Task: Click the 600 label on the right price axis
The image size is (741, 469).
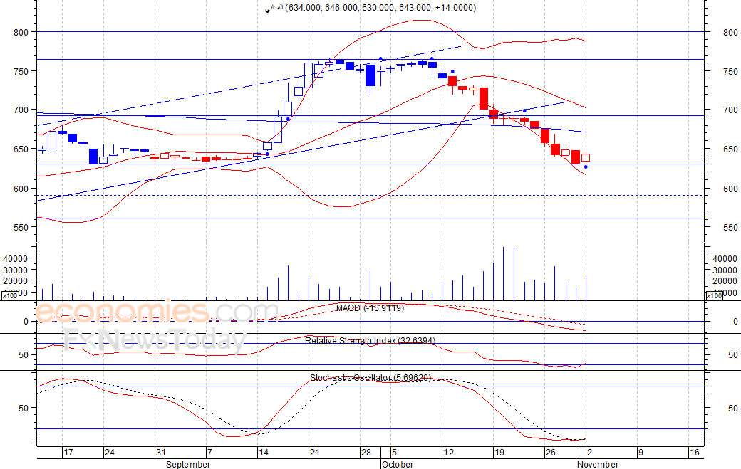Action: click(730, 189)
